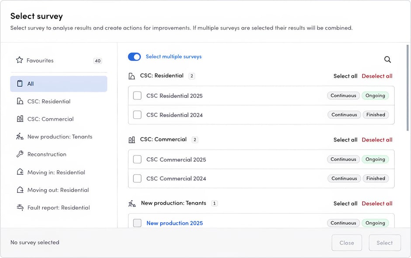Click the clipboard icon beside All
411x258 pixels.
[20, 84]
